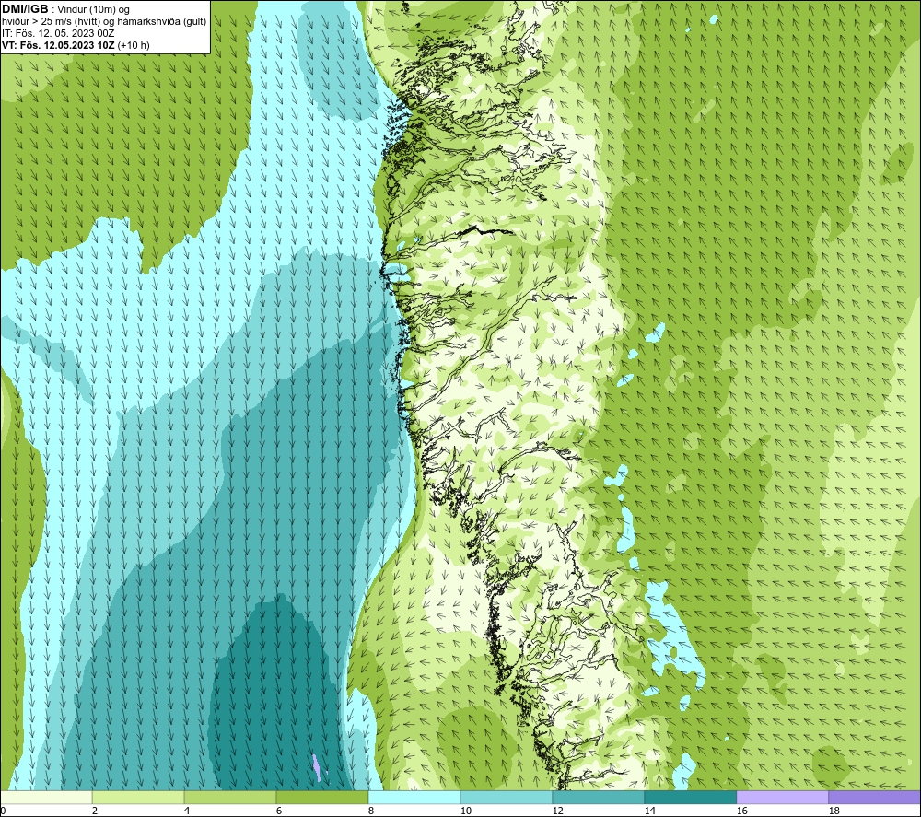Screen dimensions: 921x817
Task: Click the legend scale label '12'
Action: click(x=557, y=811)
